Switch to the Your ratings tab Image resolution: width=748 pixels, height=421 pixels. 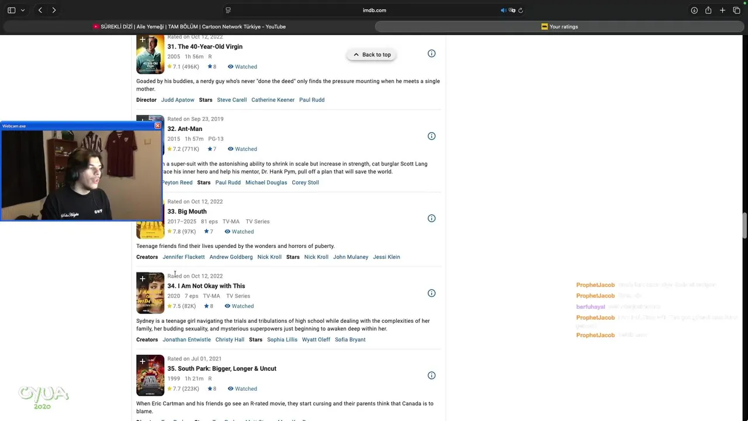point(560,26)
